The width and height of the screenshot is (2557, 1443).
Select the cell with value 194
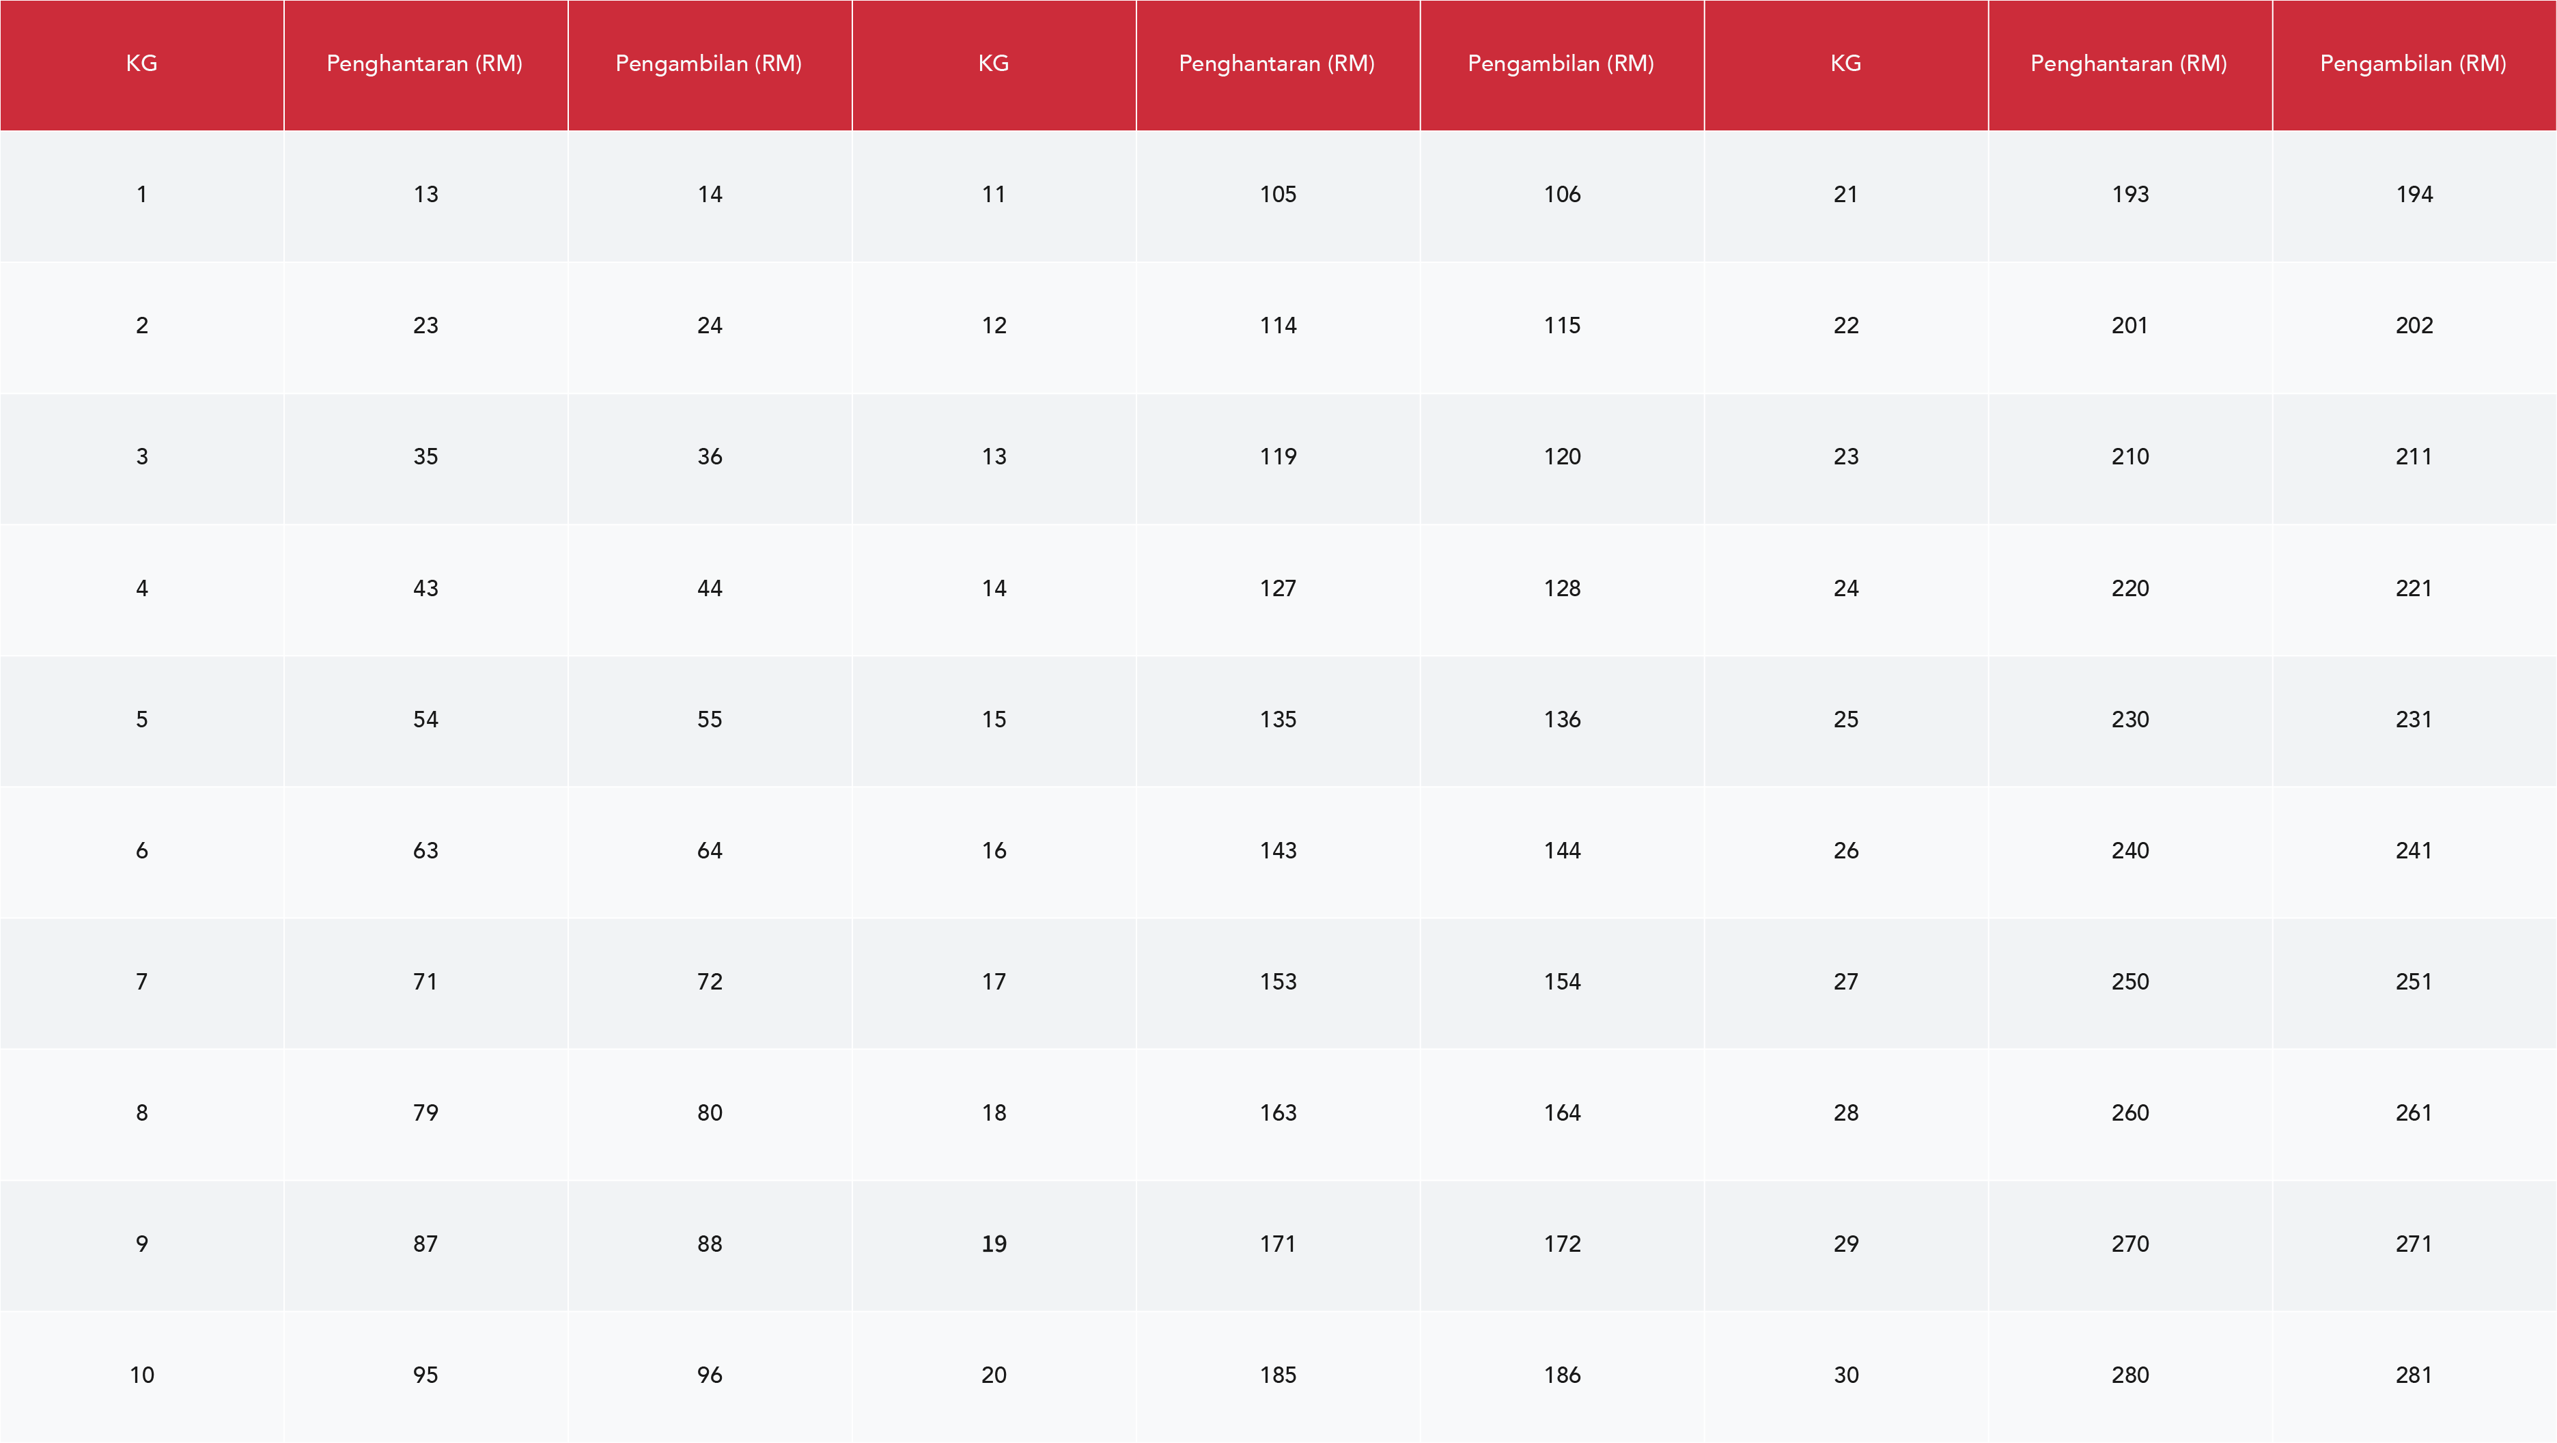(x=2414, y=195)
